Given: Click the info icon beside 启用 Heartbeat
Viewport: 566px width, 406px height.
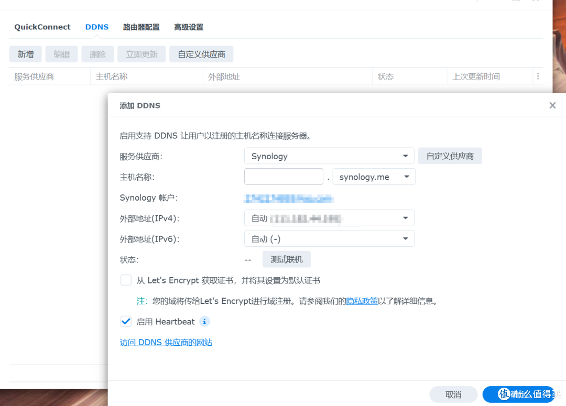Looking at the screenshot, I should pos(204,321).
